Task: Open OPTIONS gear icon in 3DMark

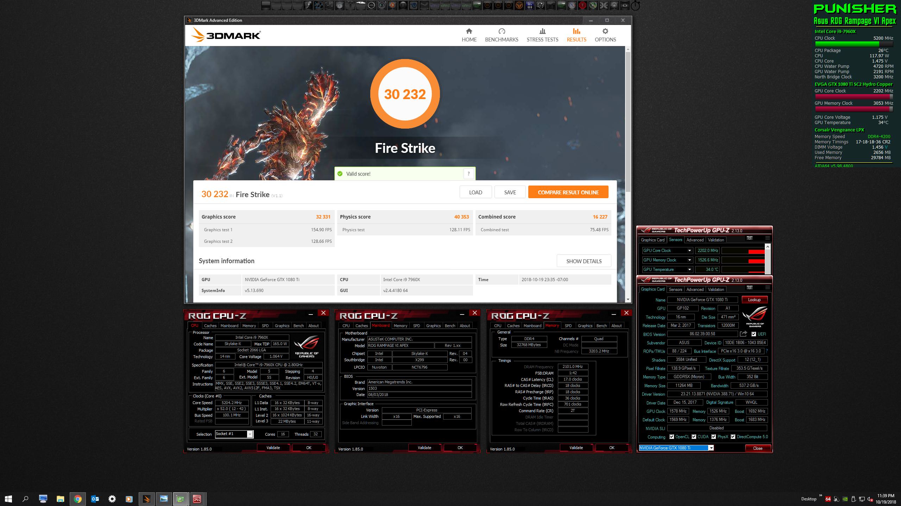Action: (605, 31)
